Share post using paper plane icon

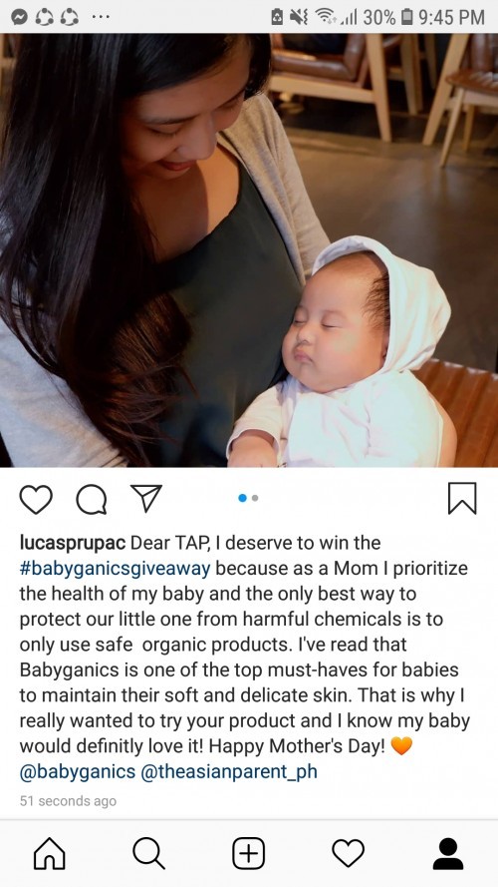(x=145, y=498)
